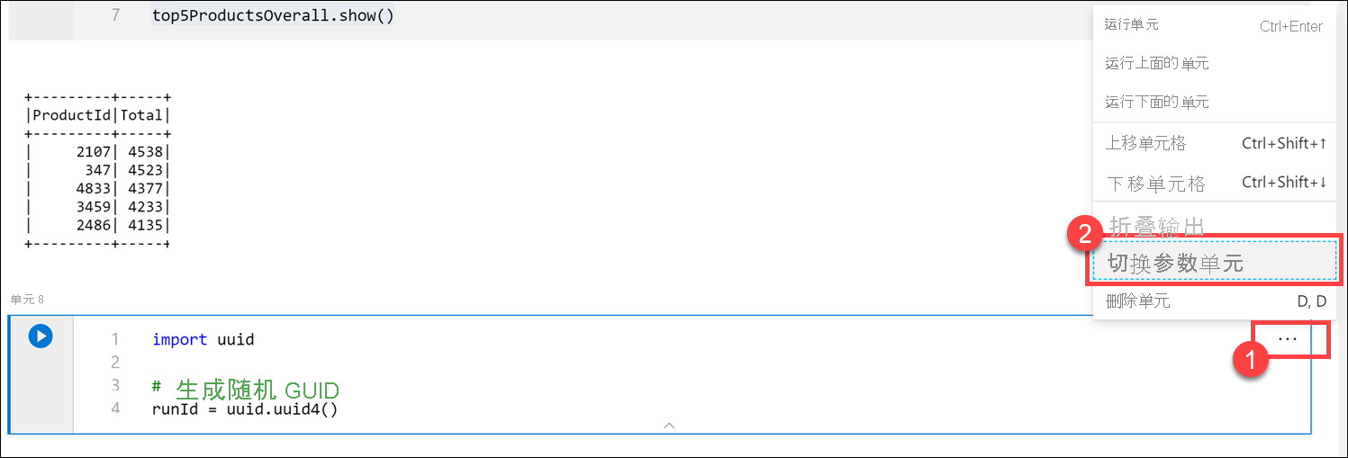Collapse the cell using the bottom chevron
The height and width of the screenshot is (458, 1348).
(x=669, y=426)
